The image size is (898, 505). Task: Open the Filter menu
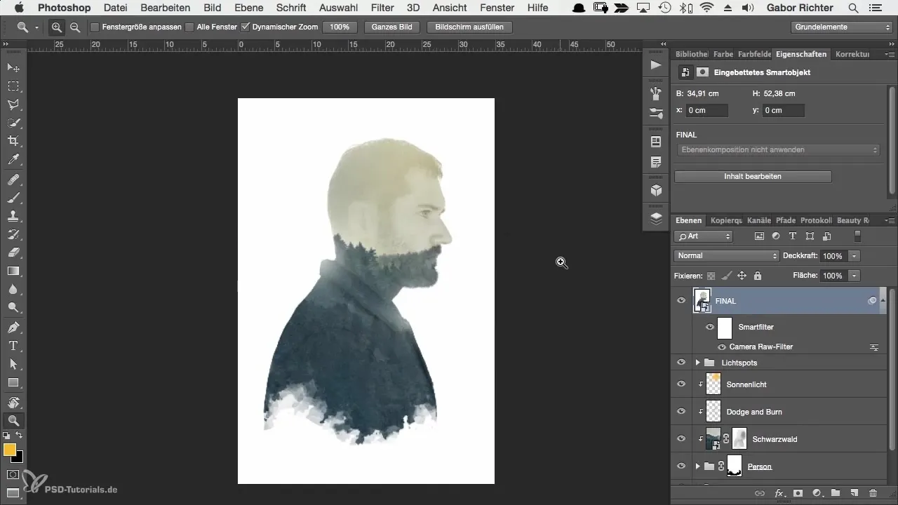pyautogui.click(x=382, y=8)
